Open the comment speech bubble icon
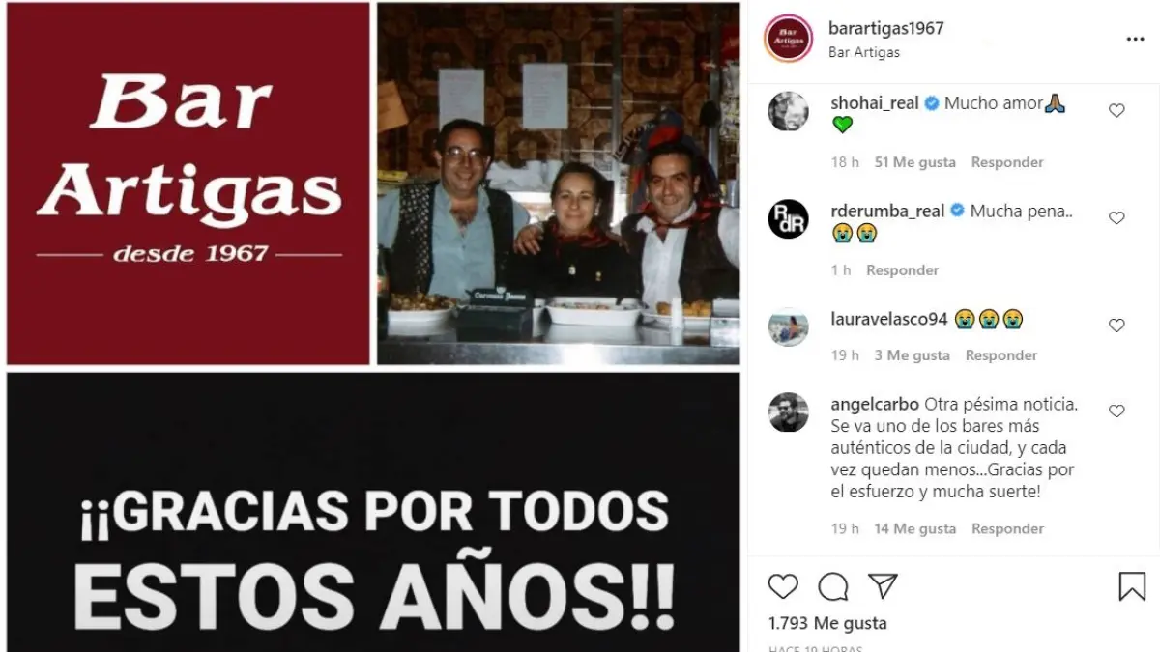This screenshot has width=1160, height=652. point(833,586)
